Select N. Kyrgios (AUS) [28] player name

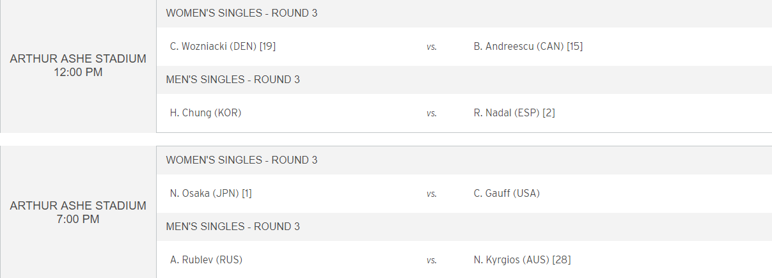coord(523,259)
